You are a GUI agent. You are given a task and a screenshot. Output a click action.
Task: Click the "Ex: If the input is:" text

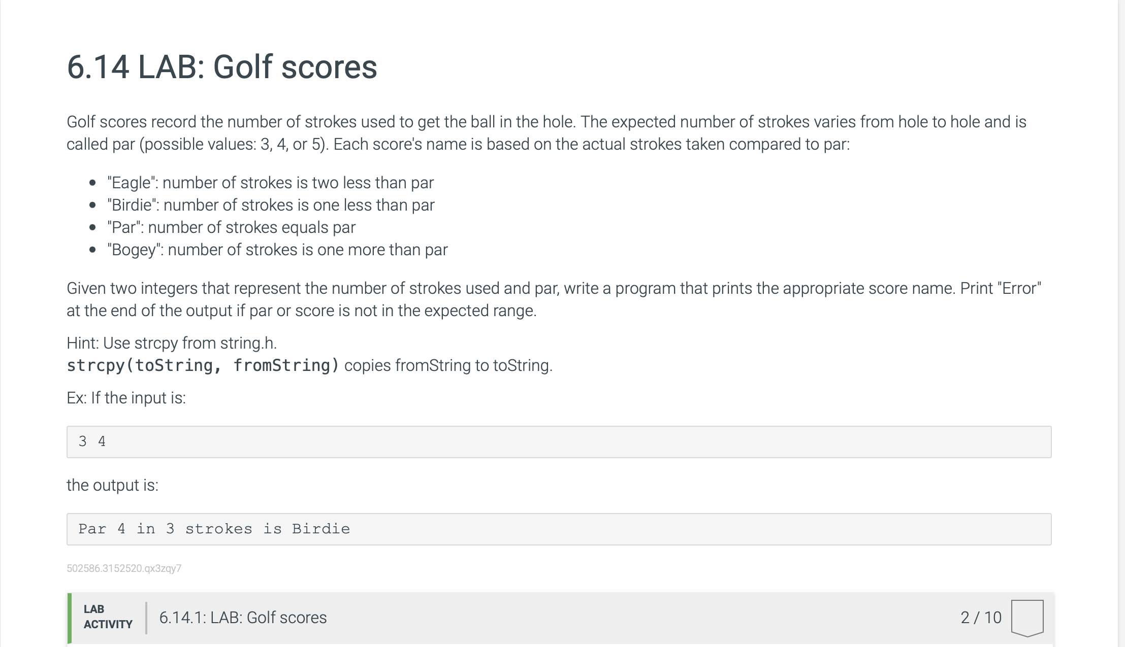[x=126, y=398]
